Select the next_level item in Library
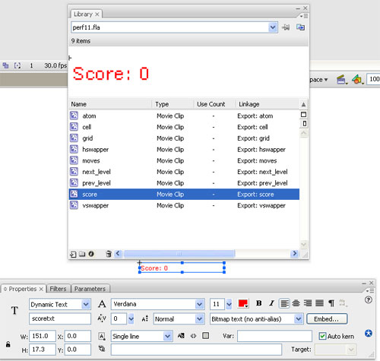 point(184,172)
